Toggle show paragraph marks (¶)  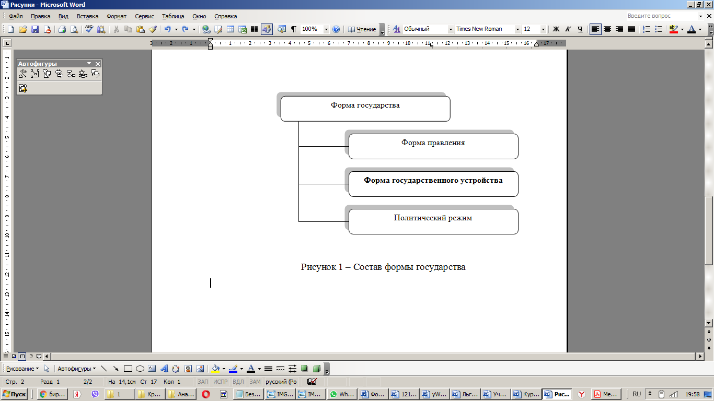tap(293, 29)
